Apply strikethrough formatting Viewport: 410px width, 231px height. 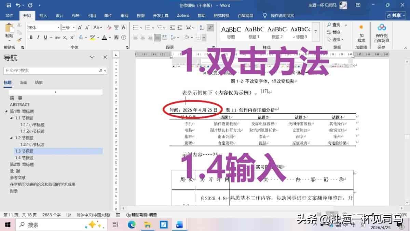coord(57,38)
